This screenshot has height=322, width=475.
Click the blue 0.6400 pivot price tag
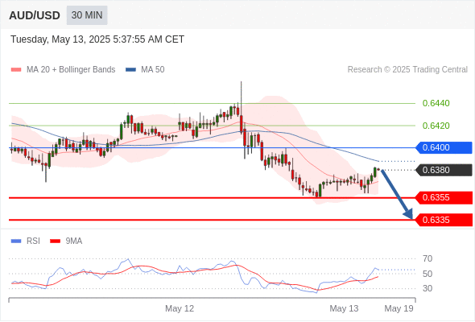[444, 147]
